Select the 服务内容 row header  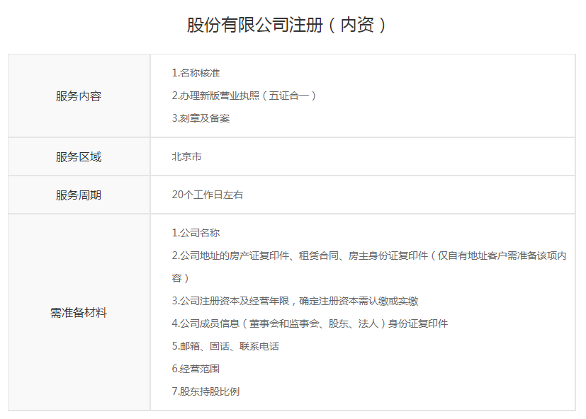[79, 96]
